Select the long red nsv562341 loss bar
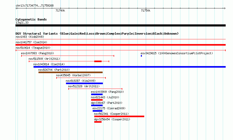Image resolution: width=233 pixels, height=140 pixels. 119,116
